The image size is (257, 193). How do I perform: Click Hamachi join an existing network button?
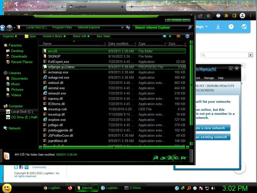213,137
